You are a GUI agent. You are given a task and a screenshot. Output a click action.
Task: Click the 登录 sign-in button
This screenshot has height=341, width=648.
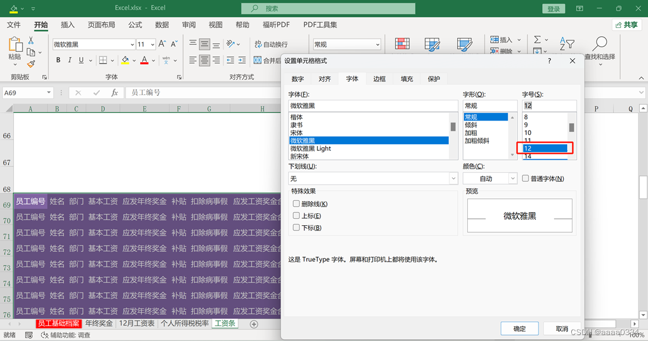[553, 9]
